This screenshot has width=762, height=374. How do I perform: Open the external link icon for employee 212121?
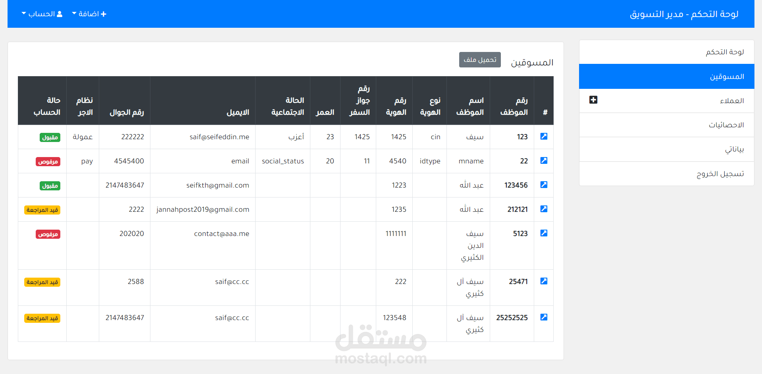[544, 209]
